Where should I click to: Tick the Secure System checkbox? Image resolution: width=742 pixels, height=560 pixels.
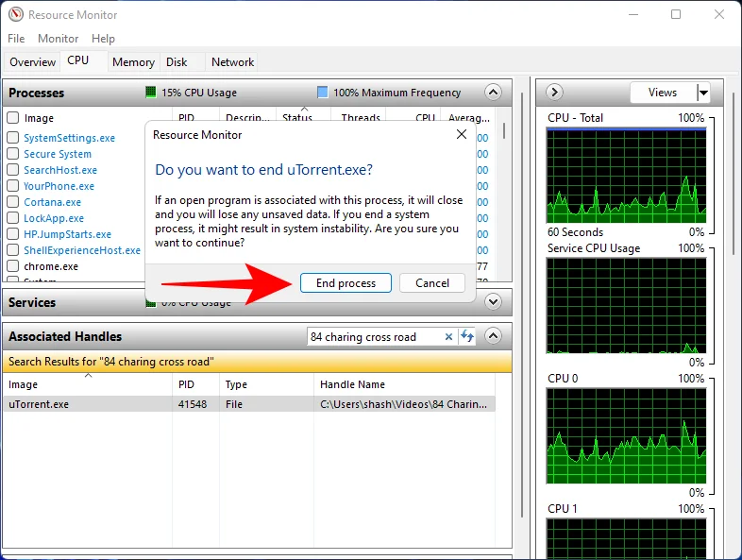(13, 154)
